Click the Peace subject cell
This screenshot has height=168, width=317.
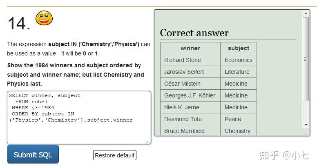233,119
